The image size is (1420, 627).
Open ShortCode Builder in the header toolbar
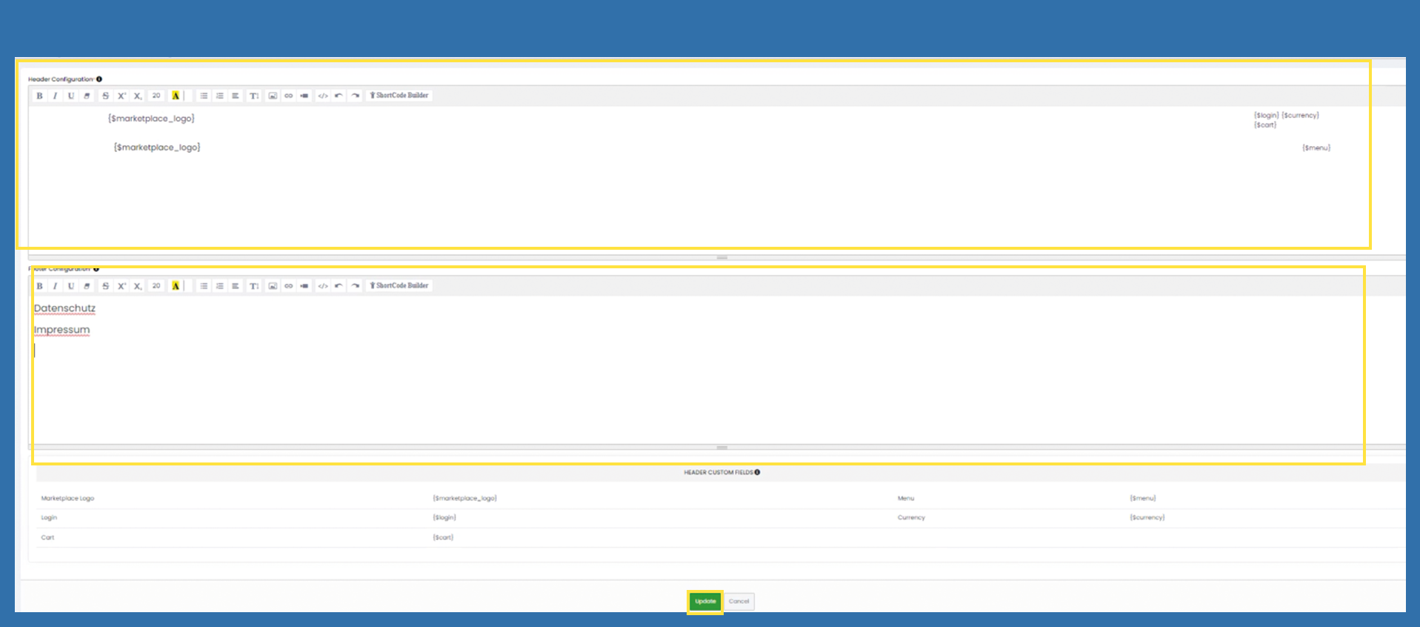point(399,96)
